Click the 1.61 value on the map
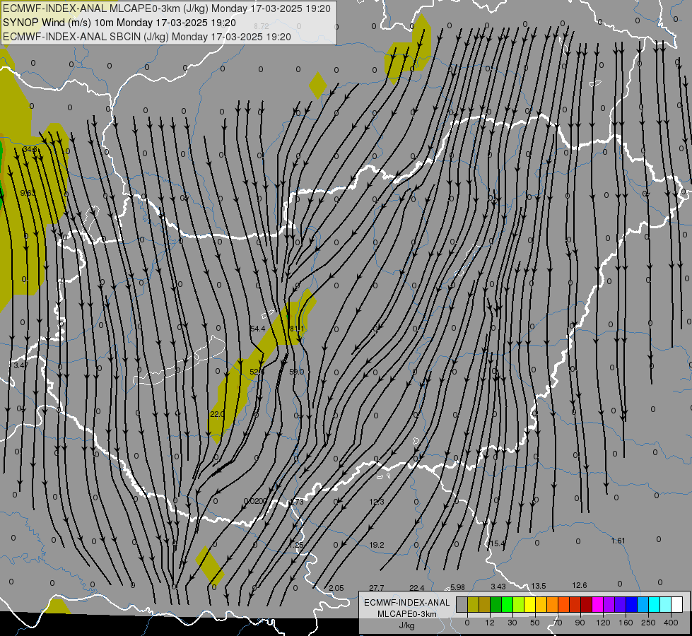 pos(618,541)
